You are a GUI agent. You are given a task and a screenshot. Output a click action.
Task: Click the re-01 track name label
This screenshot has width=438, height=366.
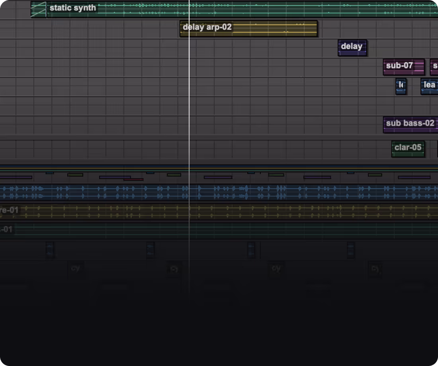tap(8, 210)
